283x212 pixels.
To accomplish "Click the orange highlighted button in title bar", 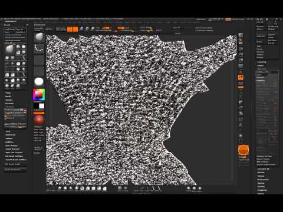I will (x=228, y=19).
